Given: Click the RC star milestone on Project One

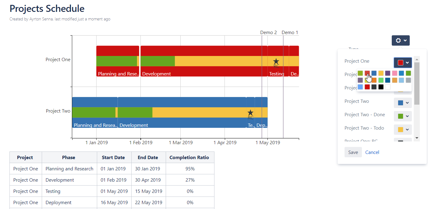Looking at the screenshot, I should [276, 62].
